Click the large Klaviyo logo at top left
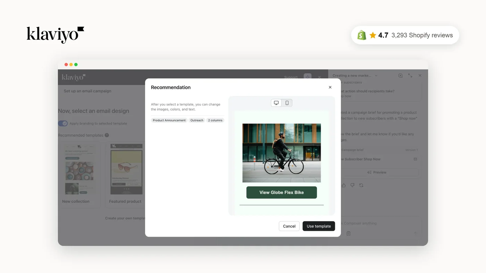Image resolution: width=486 pixels, height=273 pixels. point(56,35)
